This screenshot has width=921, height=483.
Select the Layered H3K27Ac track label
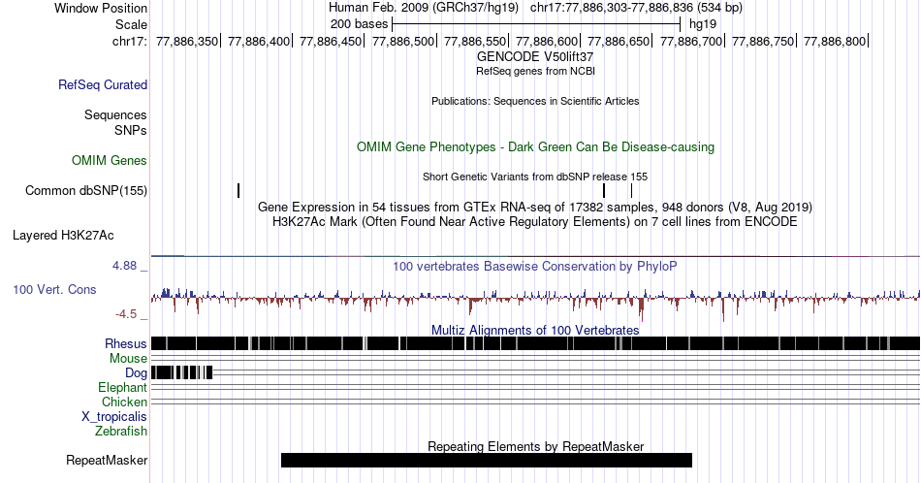pyautogui.click(x=63, y=235)
